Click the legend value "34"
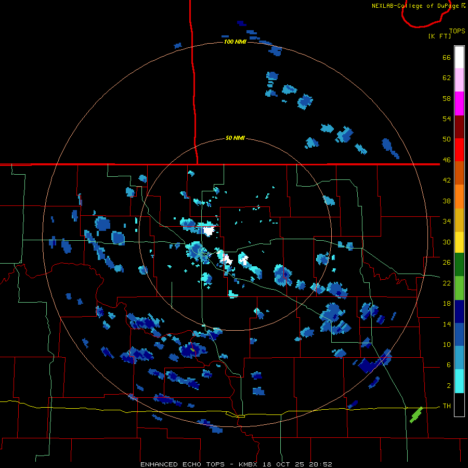 [447, 221]
